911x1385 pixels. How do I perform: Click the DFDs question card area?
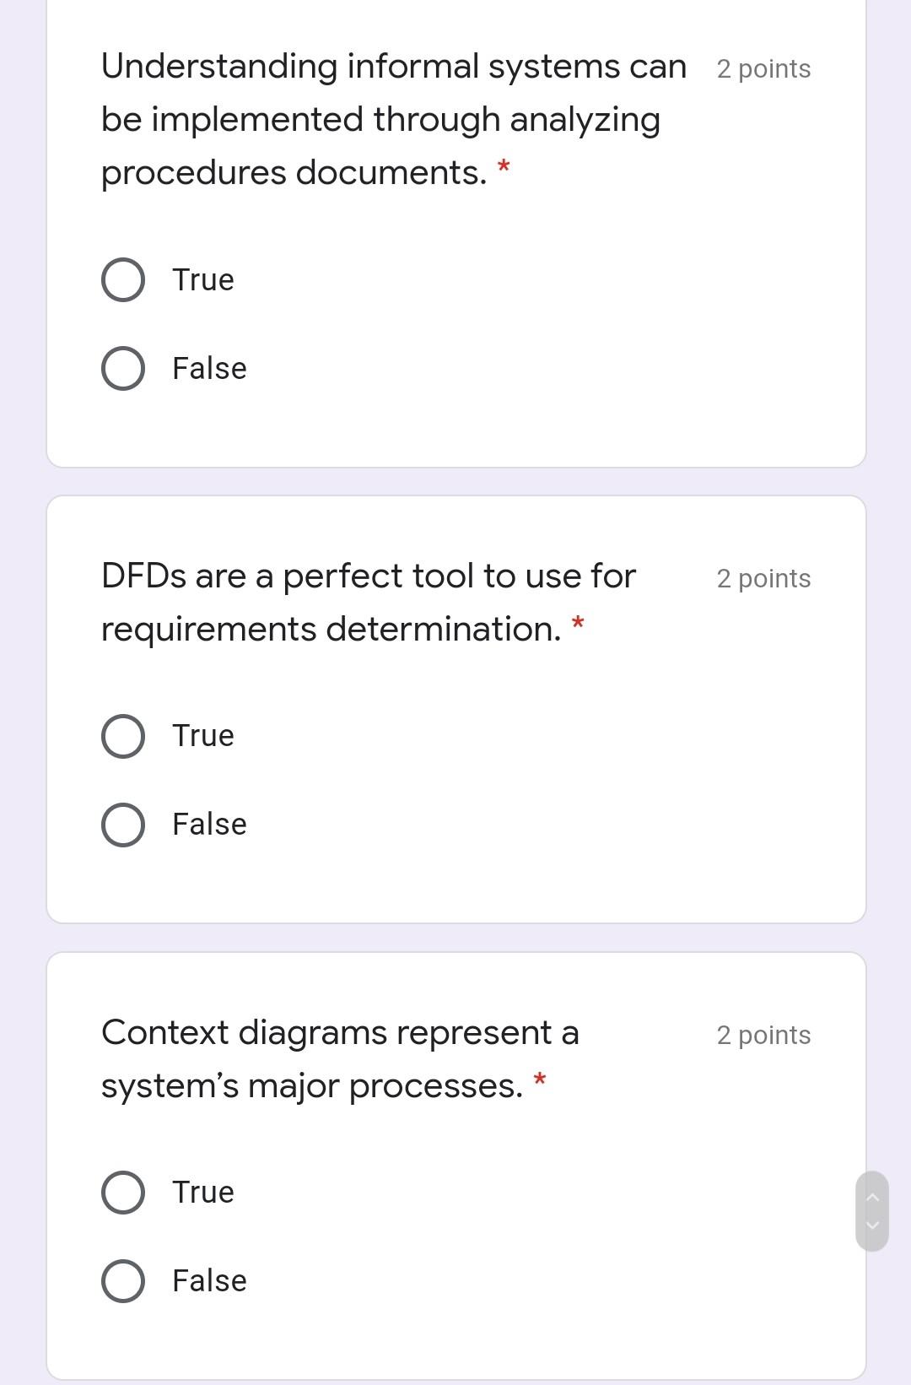455,709
